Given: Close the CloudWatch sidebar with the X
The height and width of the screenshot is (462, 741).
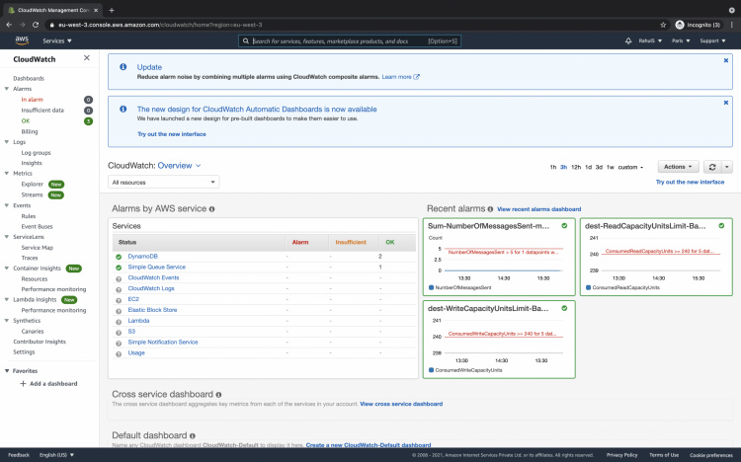Looking at the screenshot, I should click(87, 58).
